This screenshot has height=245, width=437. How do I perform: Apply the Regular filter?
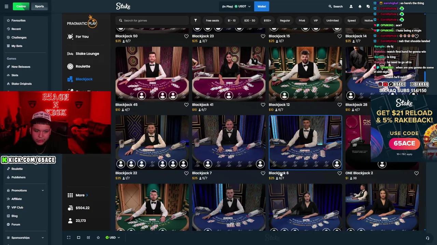(x=285, y=20)
